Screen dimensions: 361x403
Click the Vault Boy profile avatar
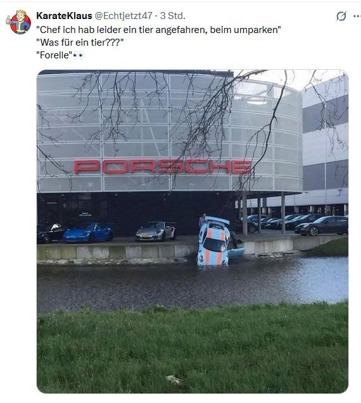18,22
